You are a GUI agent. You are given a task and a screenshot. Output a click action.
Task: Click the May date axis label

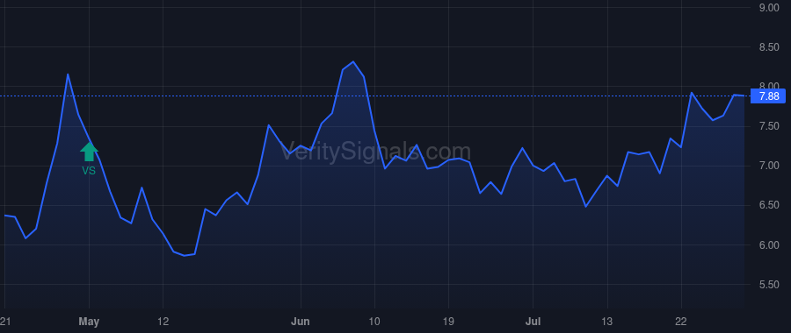90,322
